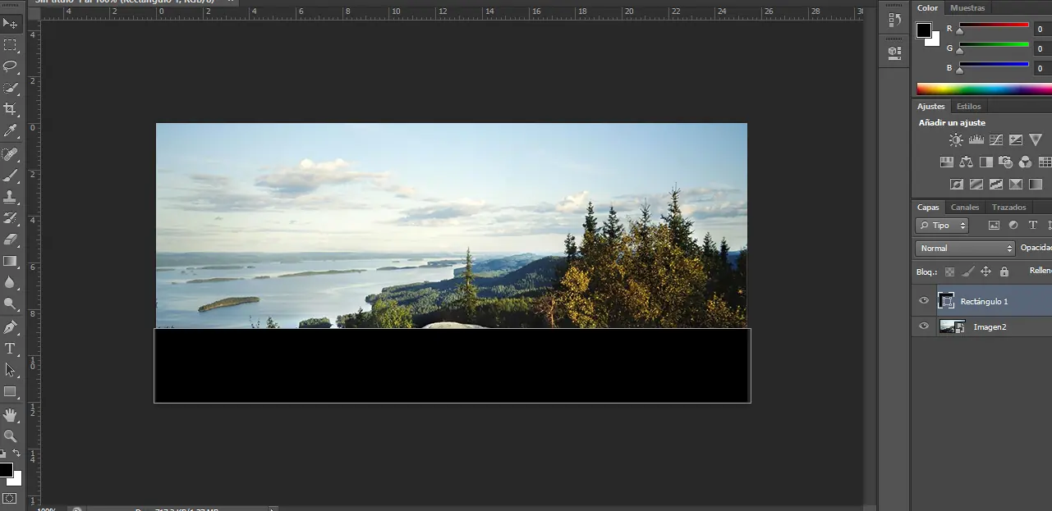Screen dimensions: 1052x511
Task: Switch to the Muestras tab
Action: click(x=967, y=7)
